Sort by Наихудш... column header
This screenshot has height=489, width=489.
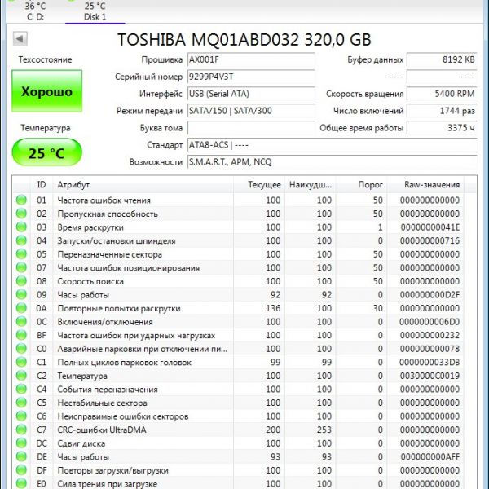coord(310,185)
